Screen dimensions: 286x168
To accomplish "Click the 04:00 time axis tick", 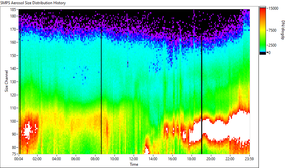I will click(x=56, y=159).
